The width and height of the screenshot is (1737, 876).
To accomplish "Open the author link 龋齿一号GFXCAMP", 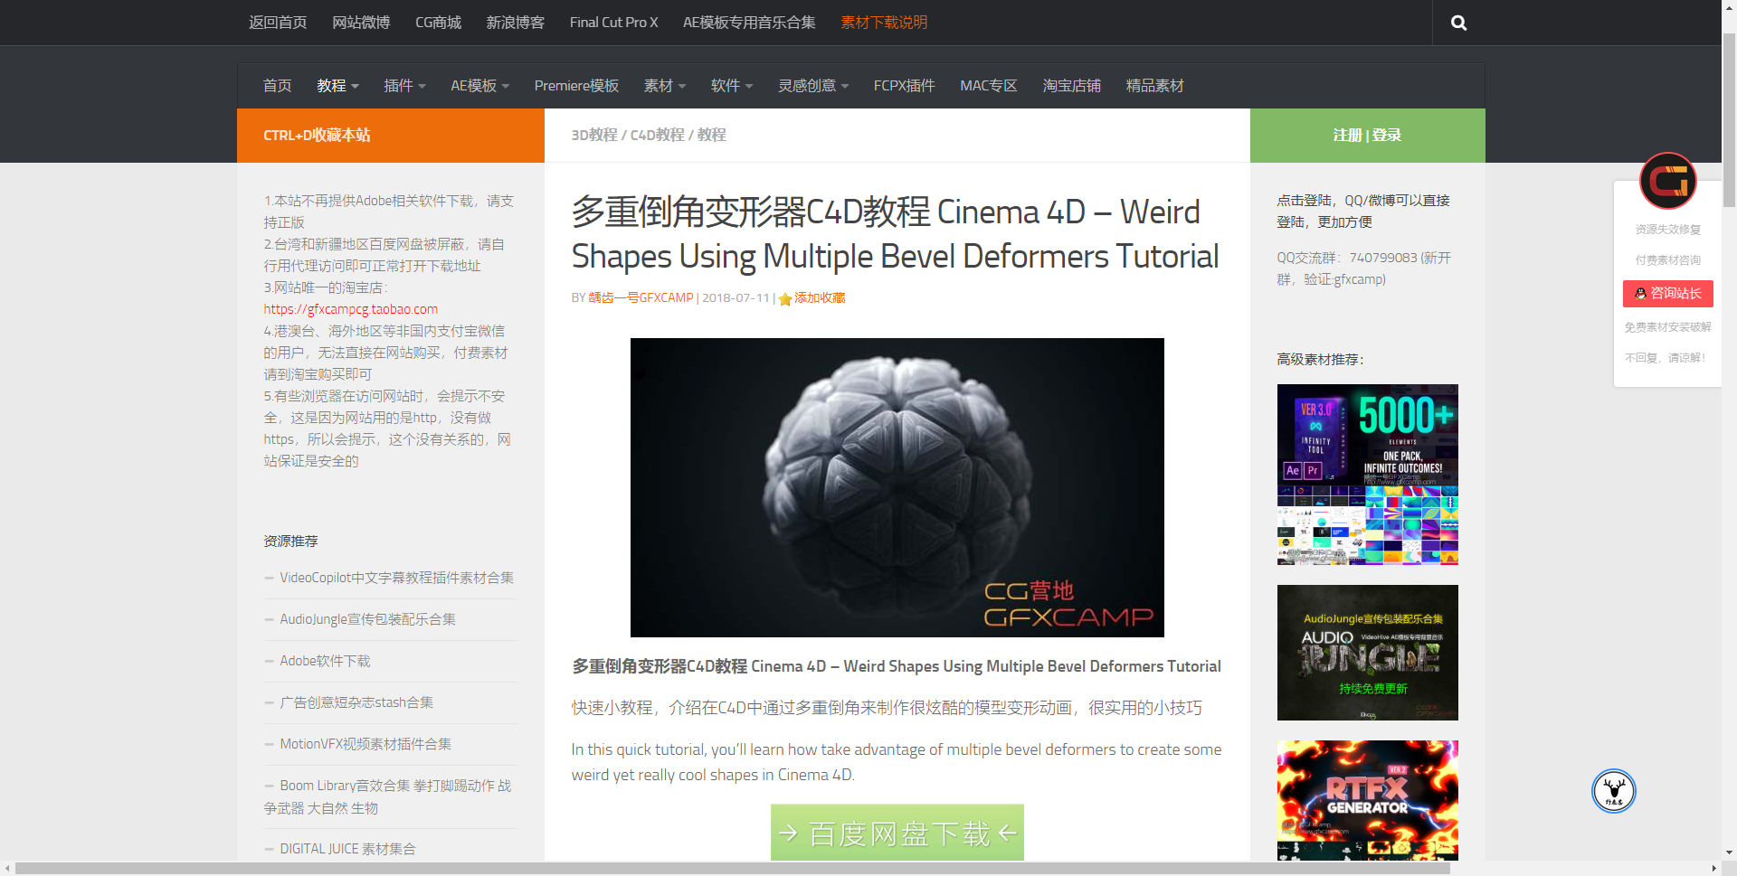I will (x=641, y=298).
